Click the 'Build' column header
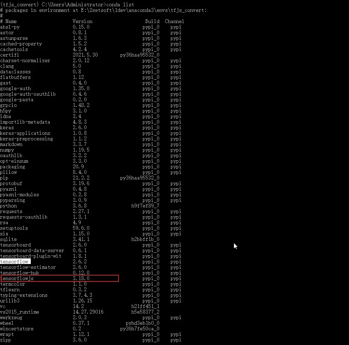The width and height of the screenshot is (349, 345). (x=152, y=21)
